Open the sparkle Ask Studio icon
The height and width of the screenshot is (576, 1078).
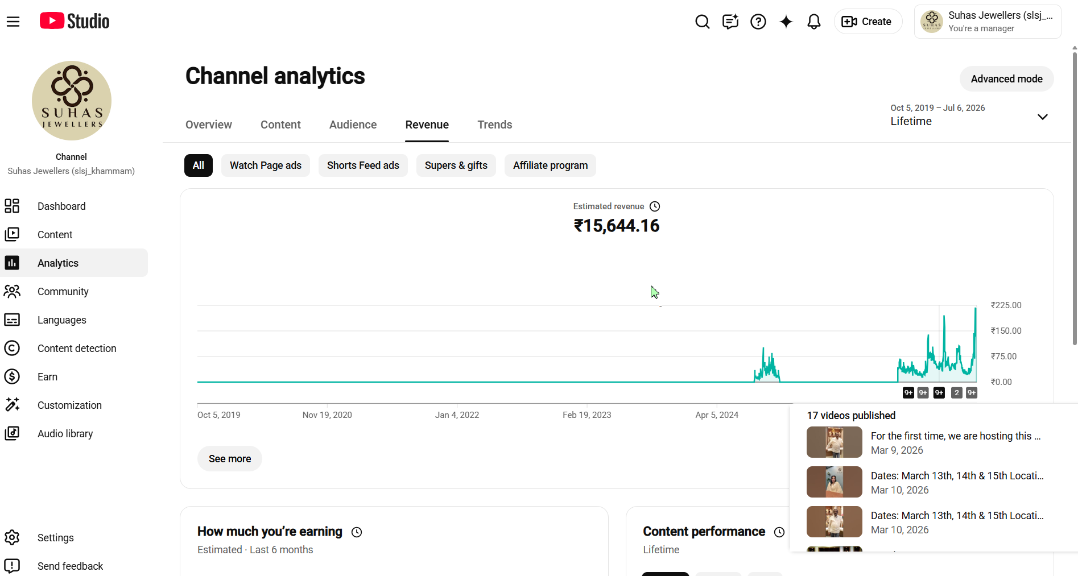pos(786,22)
